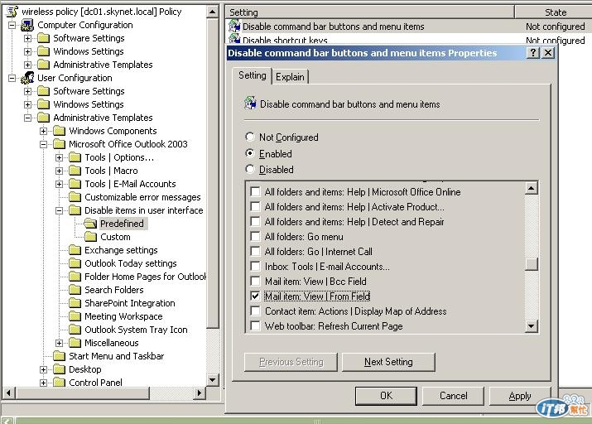Viewport: 592px width, 424px height.
Task: Switch to the Setting tab
Action: click(x=252, y=75)
